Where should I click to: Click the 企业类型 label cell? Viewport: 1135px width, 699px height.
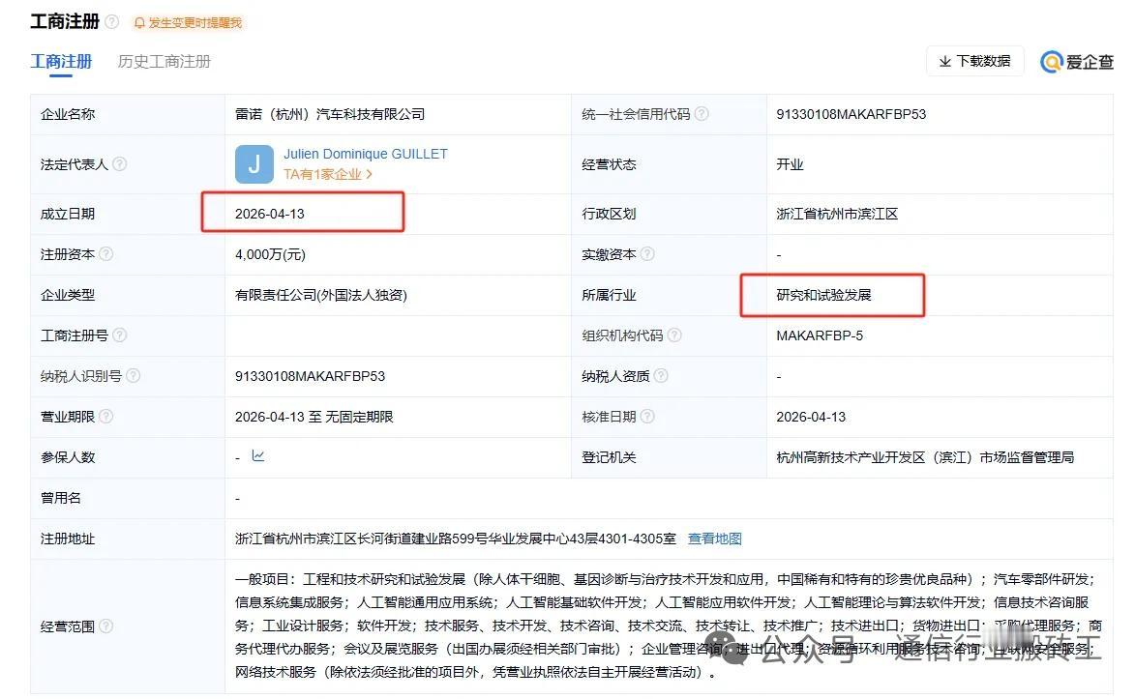tap(128, 295)
